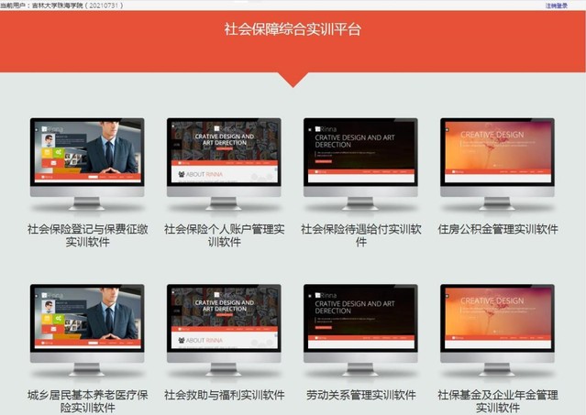Click the 注销登录 logout link

coord(556,5)
